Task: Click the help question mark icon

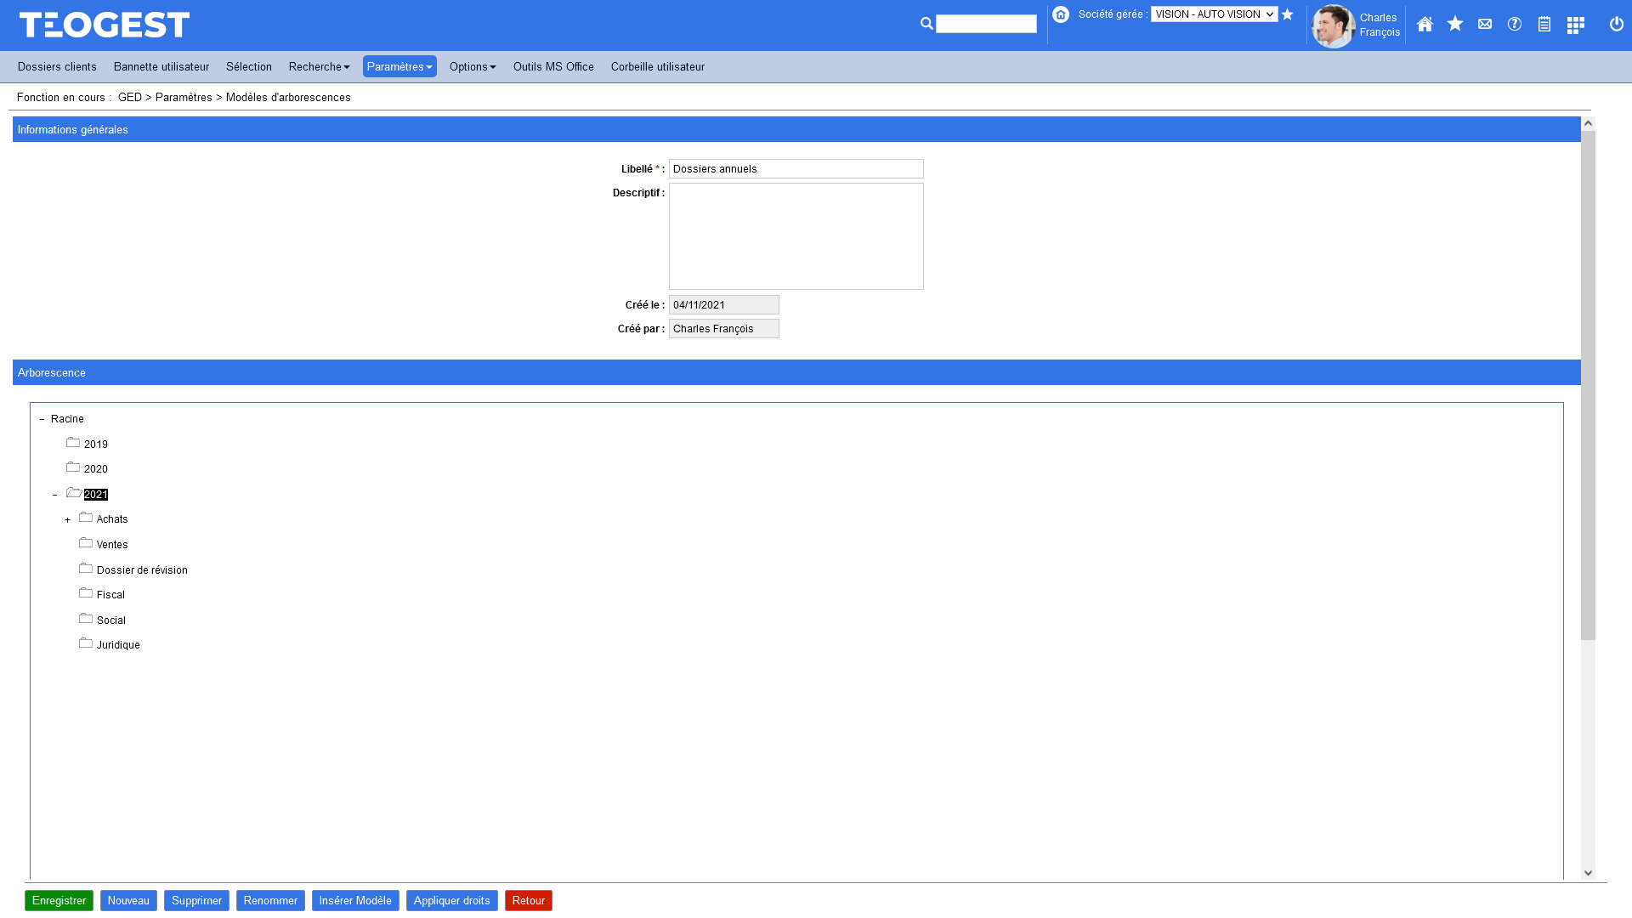Action: (x=1514, y=25)
